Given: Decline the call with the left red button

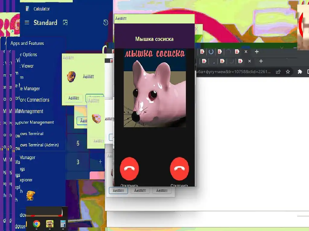Looking at the screenshot, I should point(129,169).
